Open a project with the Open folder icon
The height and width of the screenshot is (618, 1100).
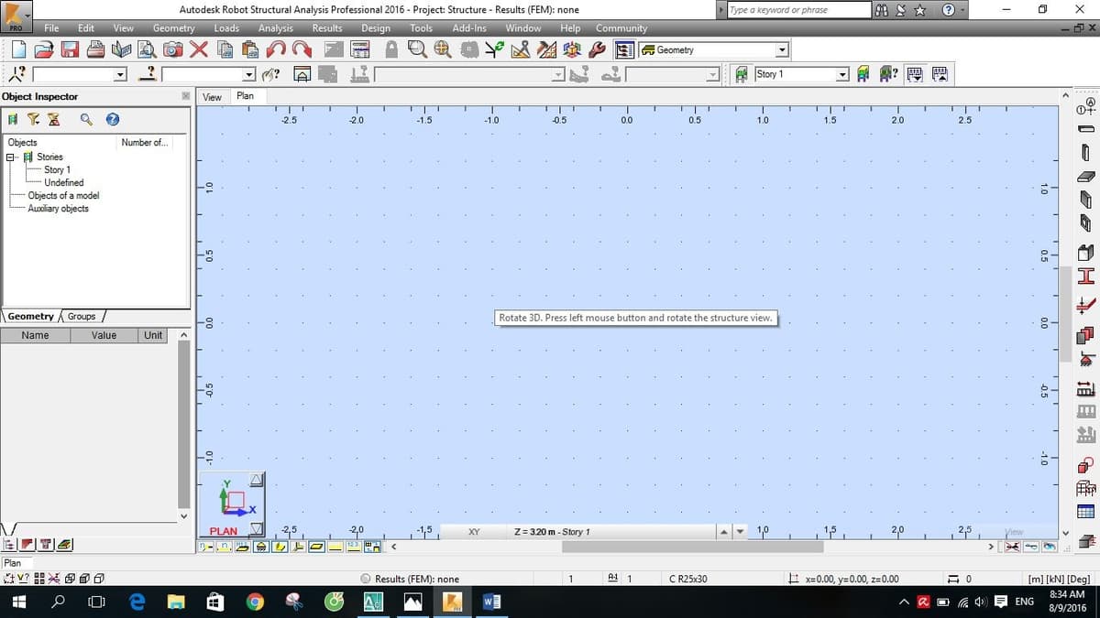[x=44, y=50]
